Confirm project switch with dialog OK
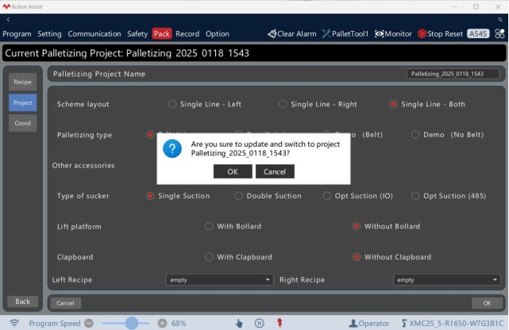This screenshot has width=509, height=330. coord(233,171)
